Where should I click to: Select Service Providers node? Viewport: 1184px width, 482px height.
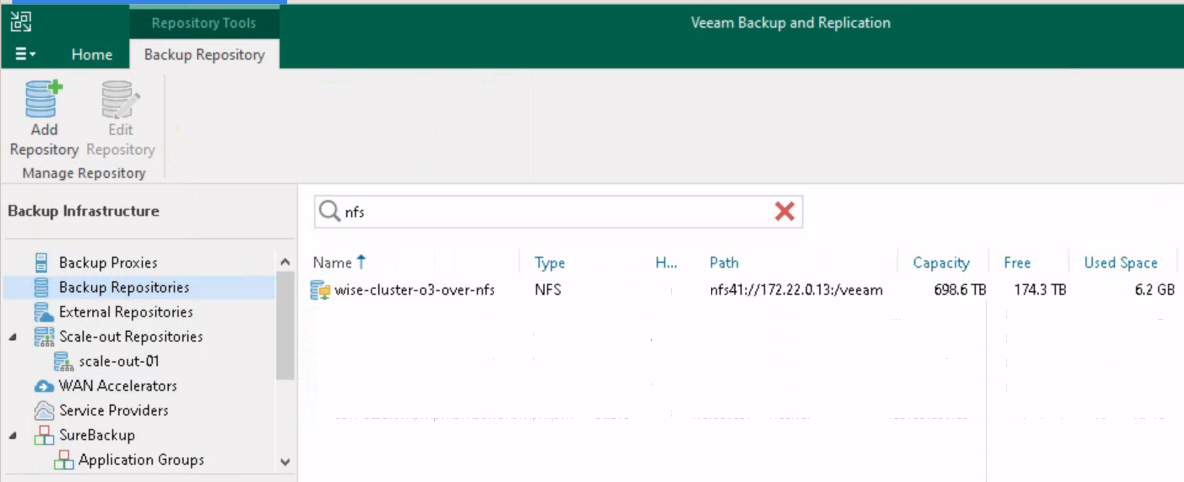113,410
